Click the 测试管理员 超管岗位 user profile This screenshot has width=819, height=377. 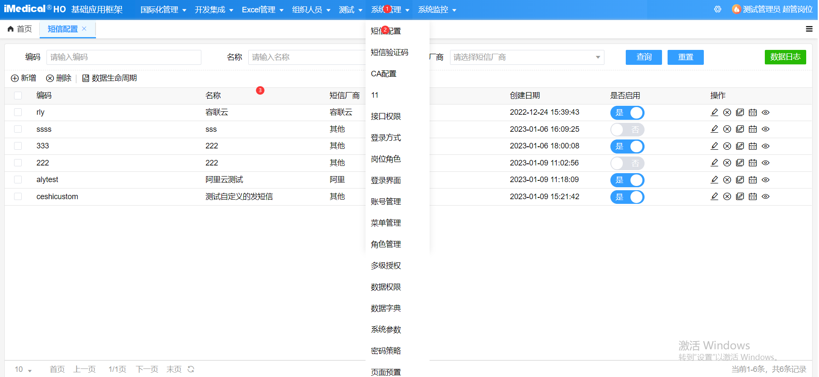tap(773, 9)
